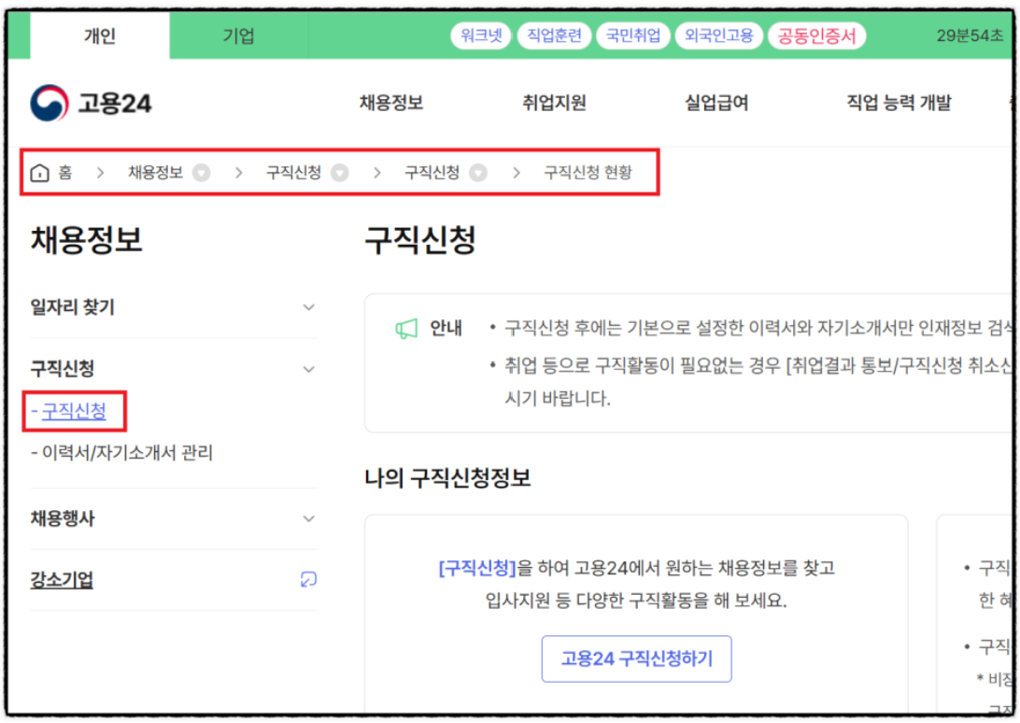Click the 고용24 구직신청하기 button
Screen dimensions: 1020x723
pyautogui.click(x=636, y=659)
